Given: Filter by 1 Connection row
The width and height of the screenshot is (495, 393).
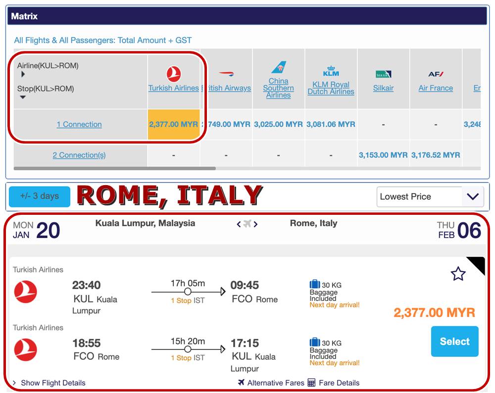Looking at the screenshot, I should click(79, 124).
